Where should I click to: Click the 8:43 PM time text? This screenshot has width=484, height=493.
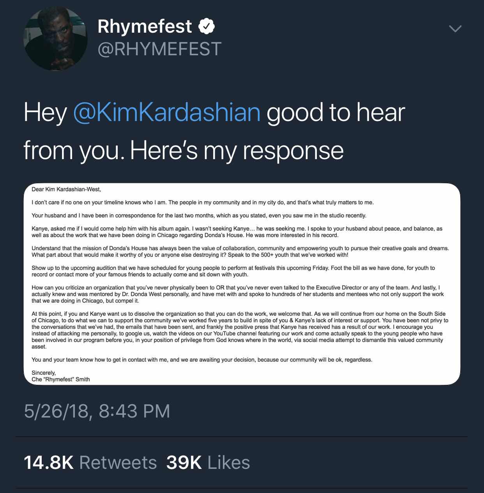134,411
